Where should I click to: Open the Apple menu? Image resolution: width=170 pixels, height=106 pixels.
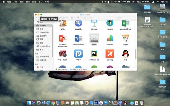[x=3, y=2]
